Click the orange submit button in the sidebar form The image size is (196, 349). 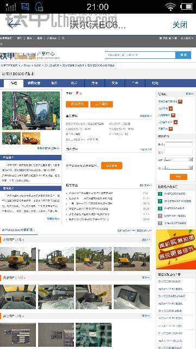179,177
